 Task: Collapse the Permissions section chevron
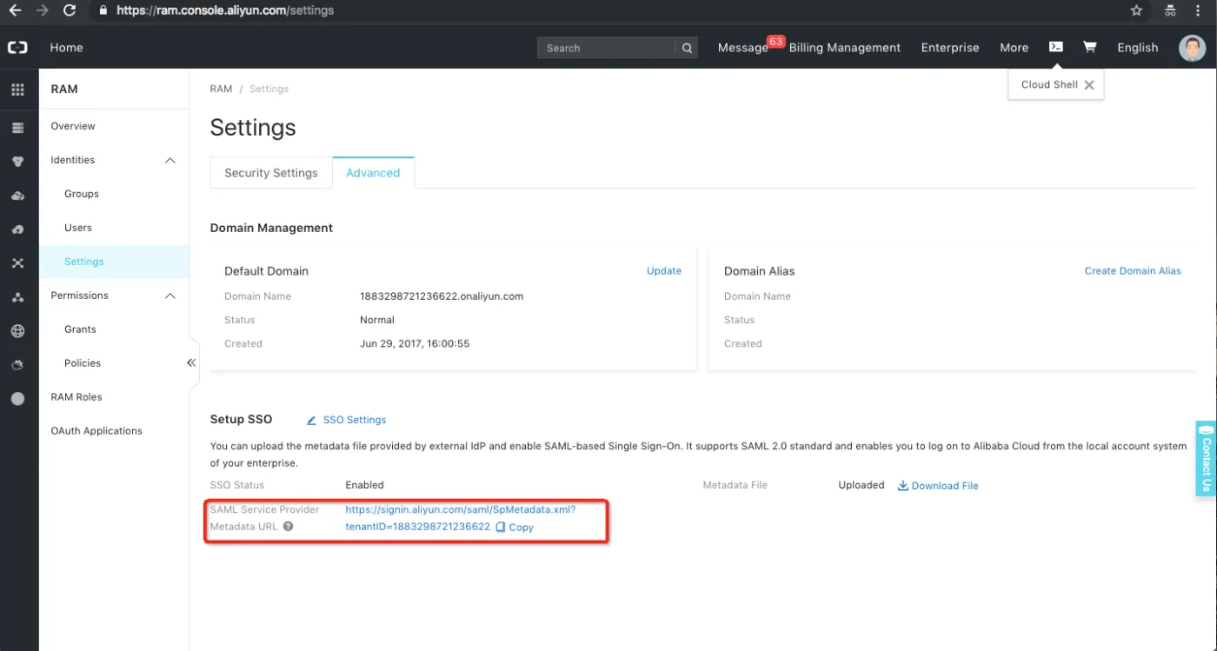tap(170, 296)
